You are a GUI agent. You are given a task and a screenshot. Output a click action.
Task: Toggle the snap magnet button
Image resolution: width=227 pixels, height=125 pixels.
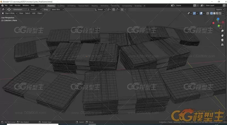[114, 10]
